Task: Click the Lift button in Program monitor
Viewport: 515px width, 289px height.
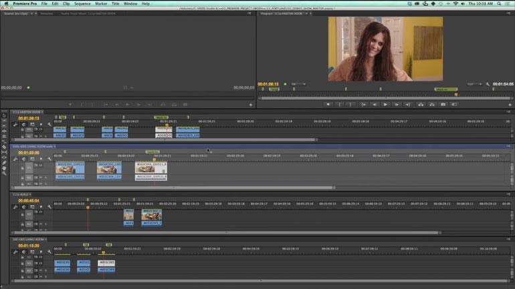Action: pos(421,105)
